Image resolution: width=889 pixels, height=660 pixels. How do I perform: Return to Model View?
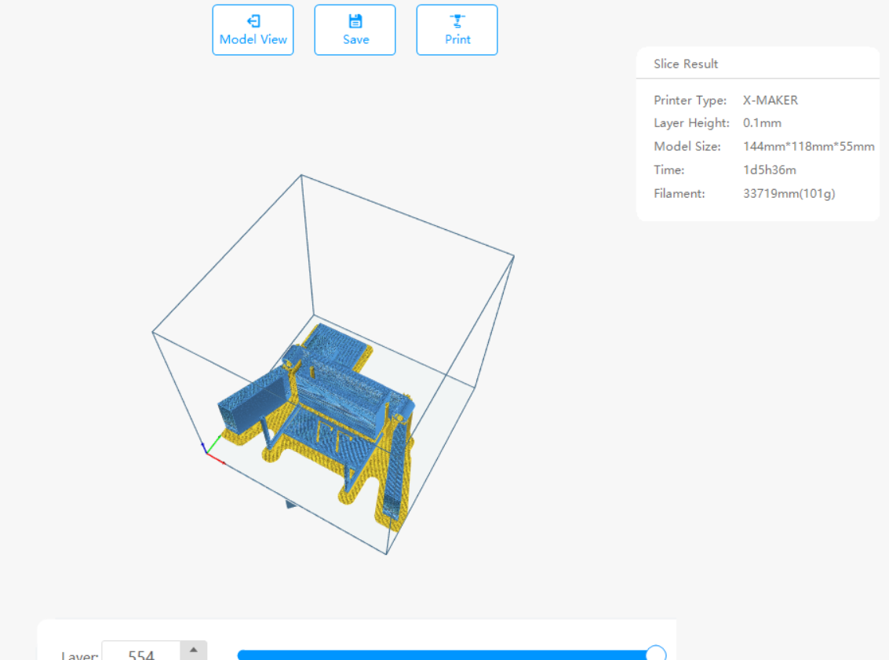(x=253, y=30)
